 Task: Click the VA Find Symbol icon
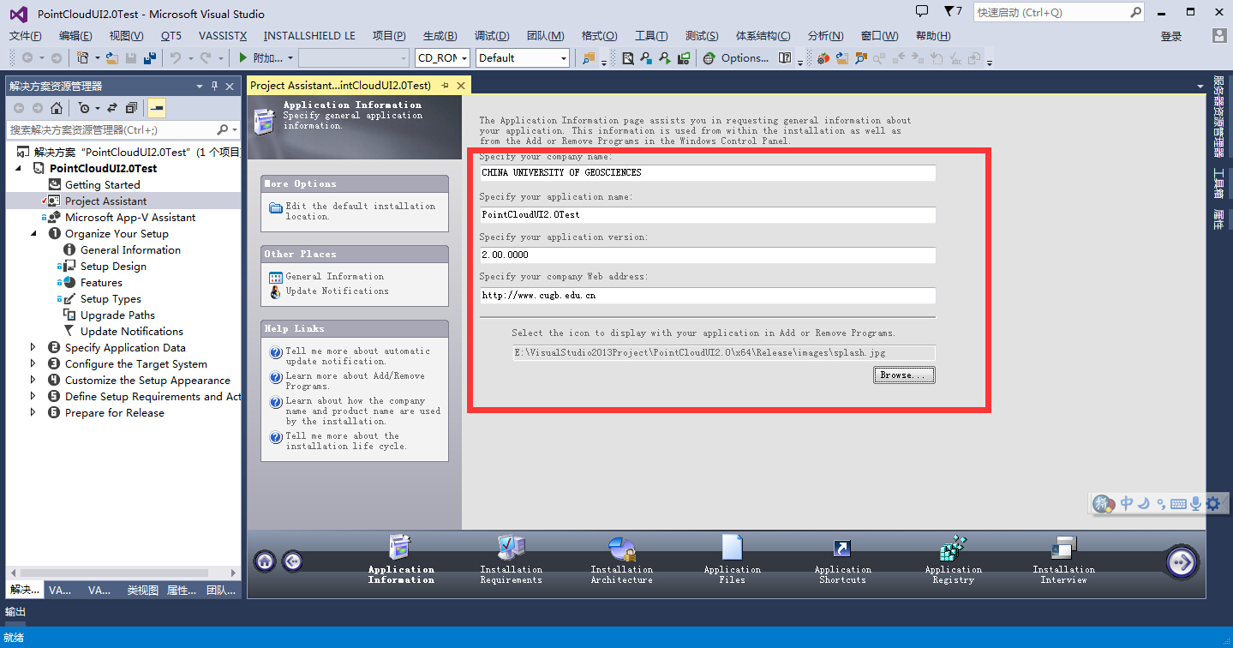pos(861,58)
